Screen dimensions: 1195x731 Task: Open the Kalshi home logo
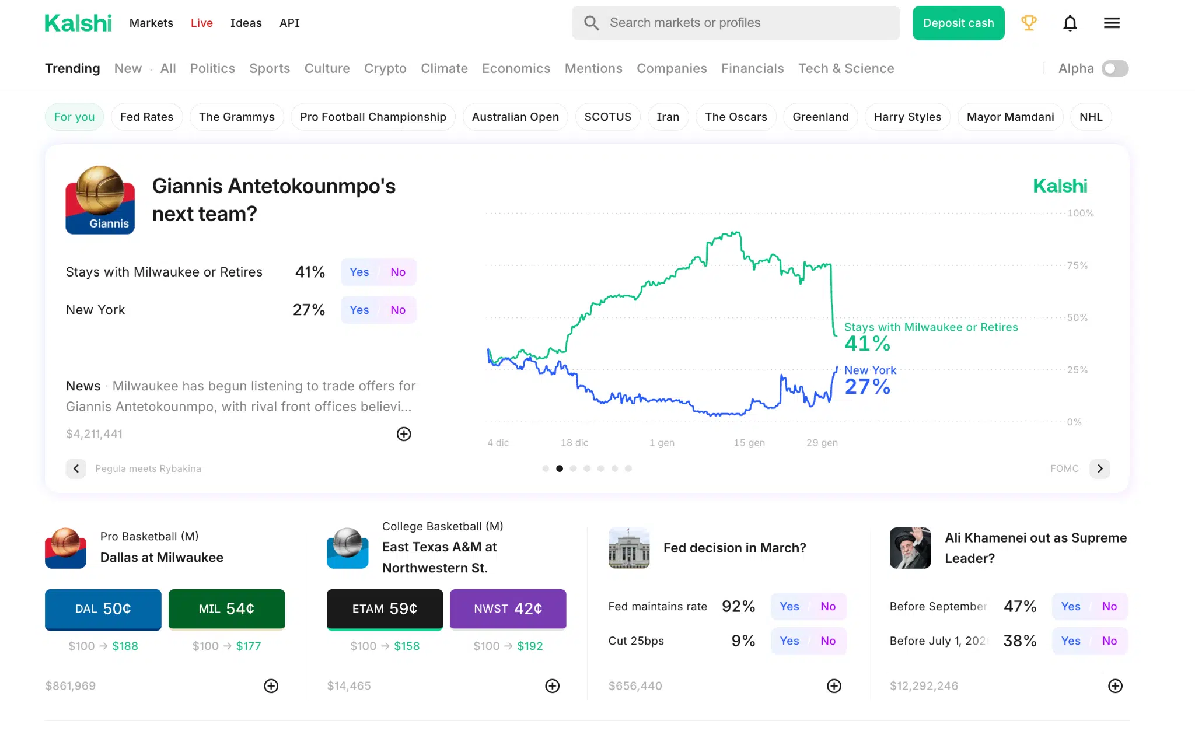point(78,23)
